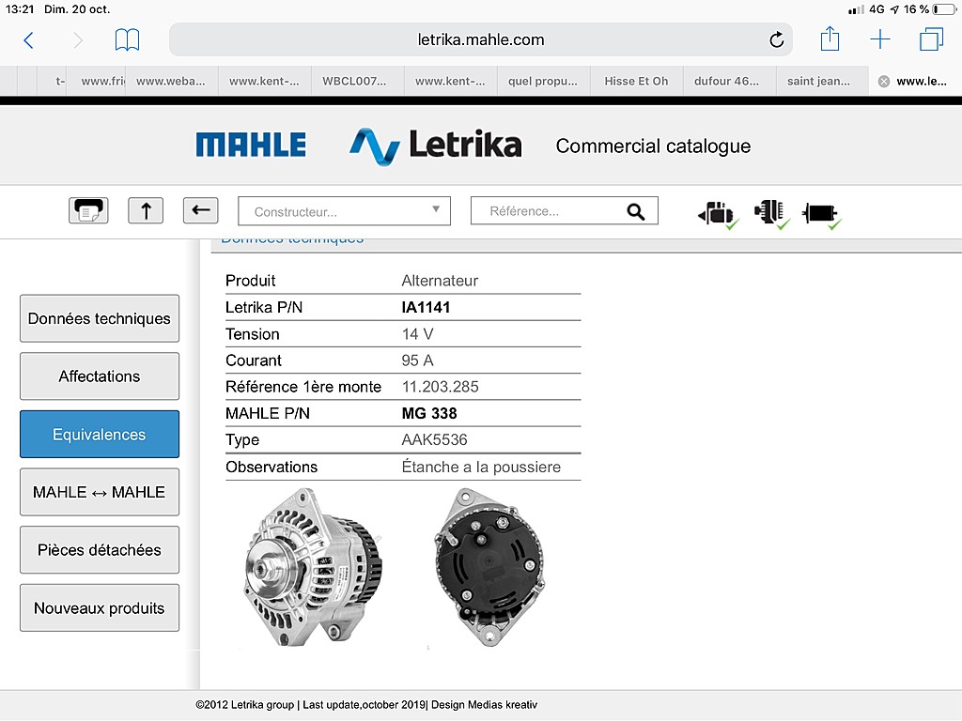Click the type value AAK5536
Viewport: 962px width, 721px height.
[434, 439]
